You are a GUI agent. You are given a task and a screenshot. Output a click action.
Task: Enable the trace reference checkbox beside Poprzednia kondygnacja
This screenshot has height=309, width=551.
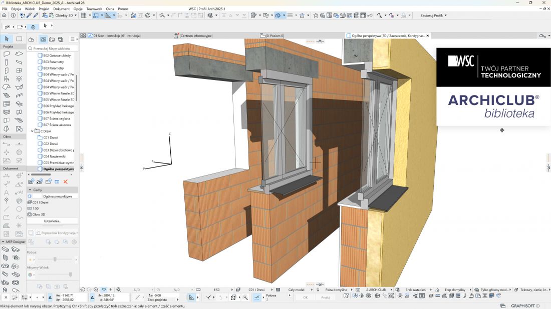point(31,232)
